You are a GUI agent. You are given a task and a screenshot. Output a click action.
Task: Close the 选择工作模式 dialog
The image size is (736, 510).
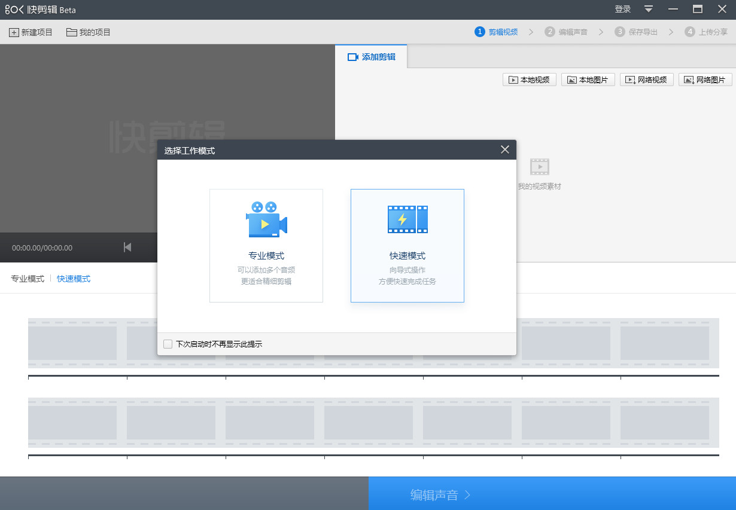click(x=505, y=149)
